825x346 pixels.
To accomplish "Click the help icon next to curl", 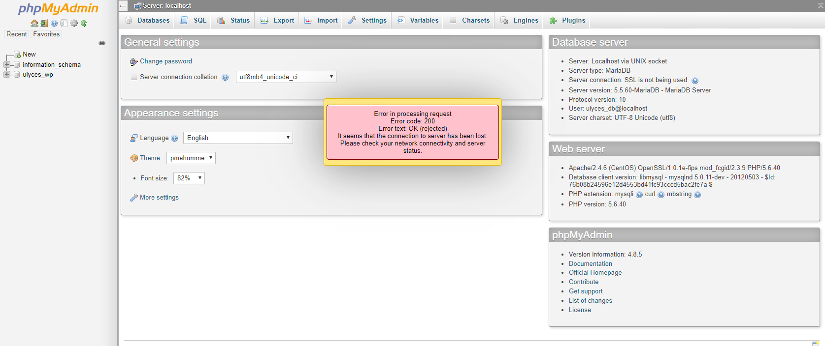I will tap(661, 195).
